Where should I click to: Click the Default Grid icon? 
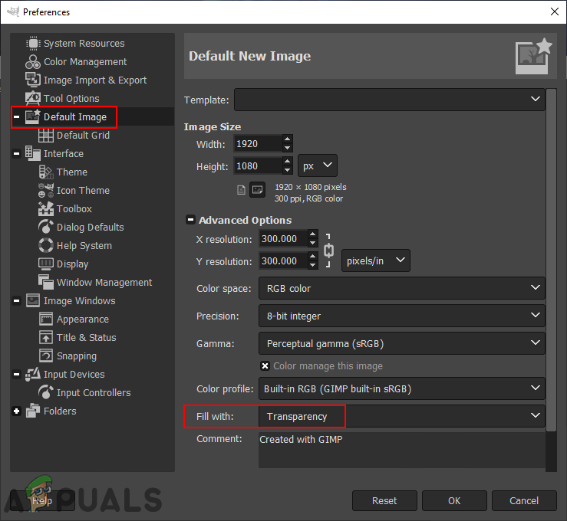pyautogui.click(x=46, y=135)
